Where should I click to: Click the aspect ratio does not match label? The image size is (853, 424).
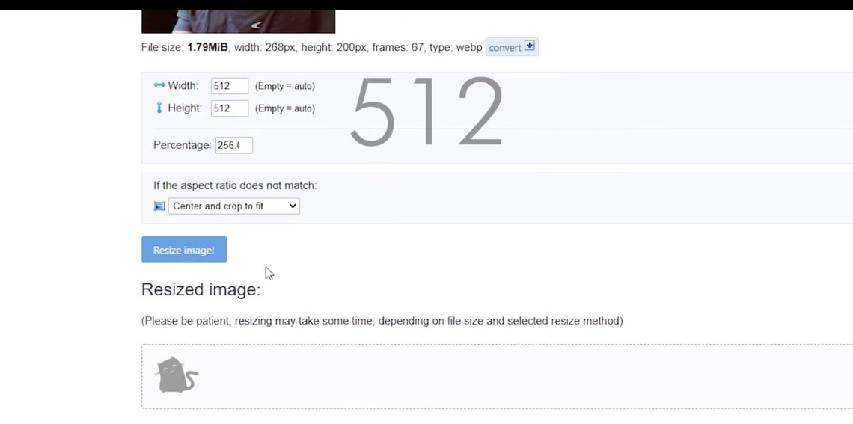[235, 185]
